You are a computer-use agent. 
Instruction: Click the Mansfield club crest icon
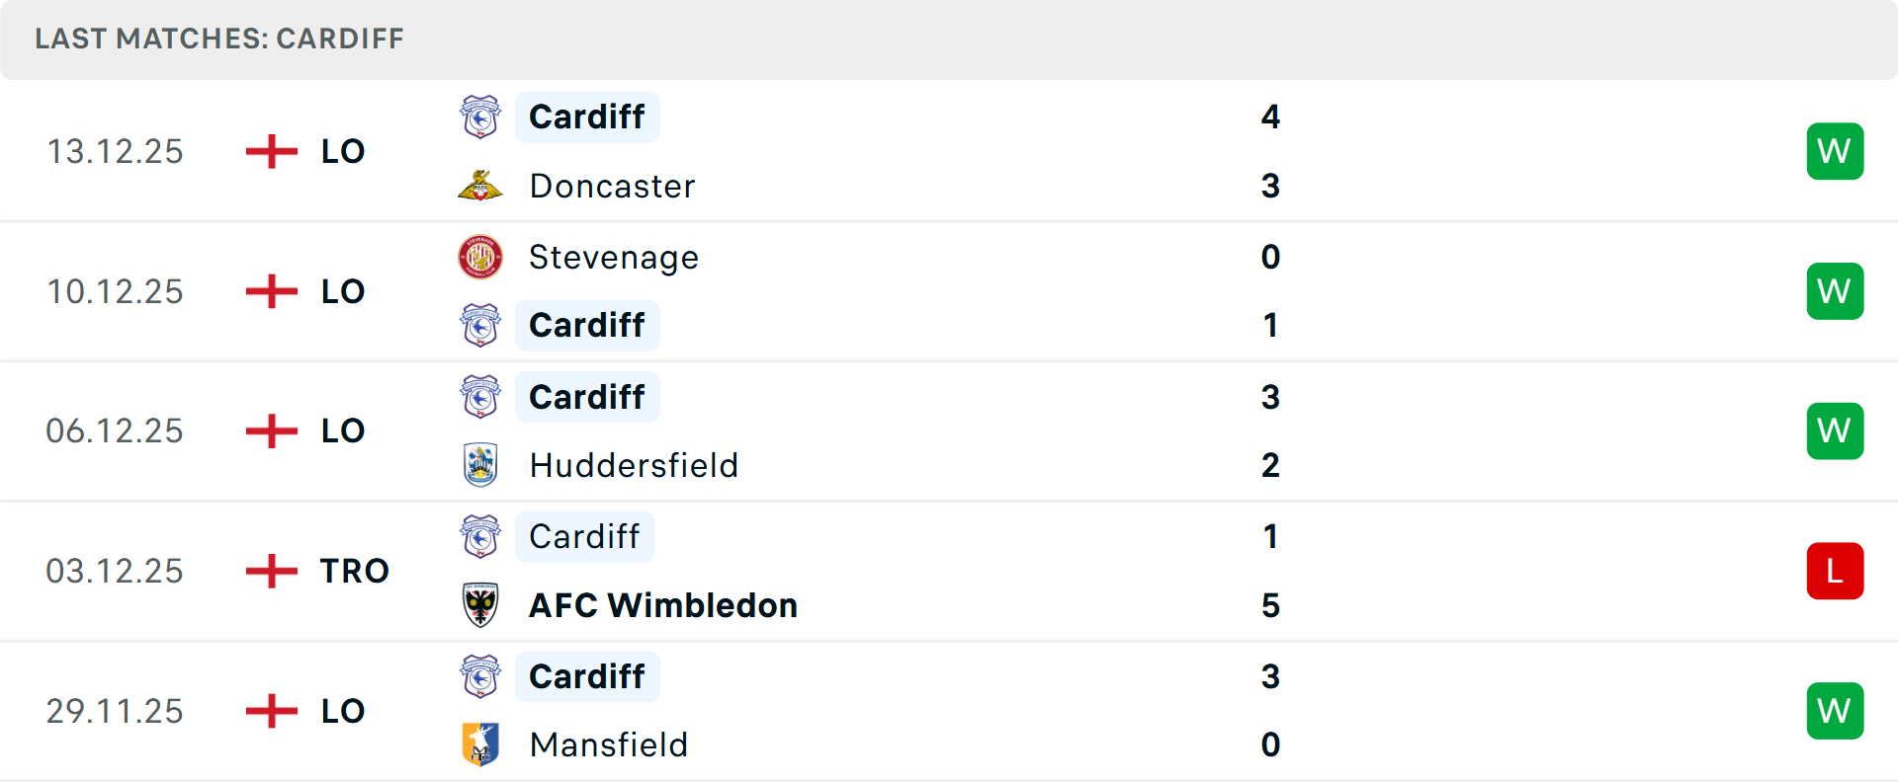480,744
